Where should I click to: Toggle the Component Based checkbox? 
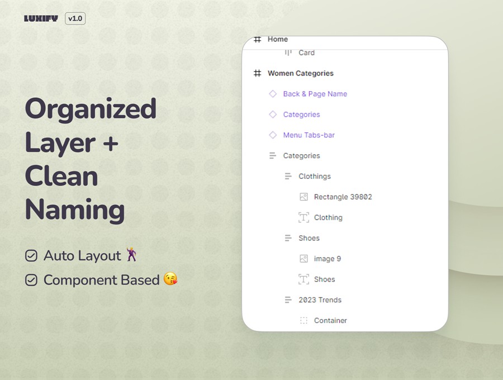tap(31, 280)
